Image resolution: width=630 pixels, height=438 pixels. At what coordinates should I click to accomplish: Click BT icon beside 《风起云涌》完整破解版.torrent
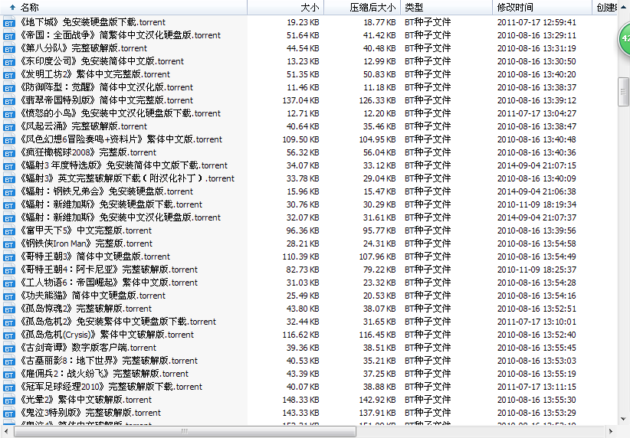click(x=9, y=126)
